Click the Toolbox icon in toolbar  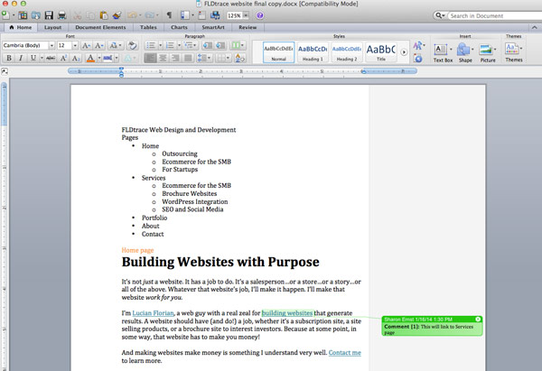201,15
